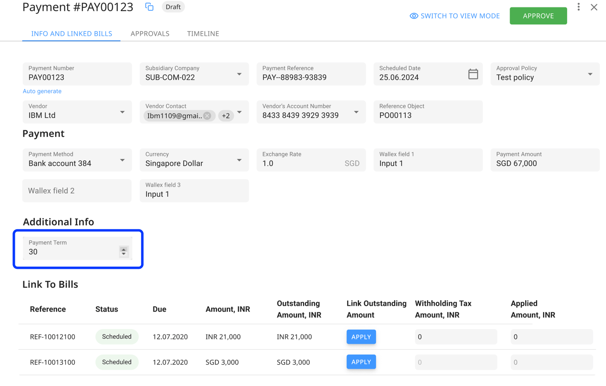Click the Wallex field 1 input
606x386 pixels.
click(428, 160)
